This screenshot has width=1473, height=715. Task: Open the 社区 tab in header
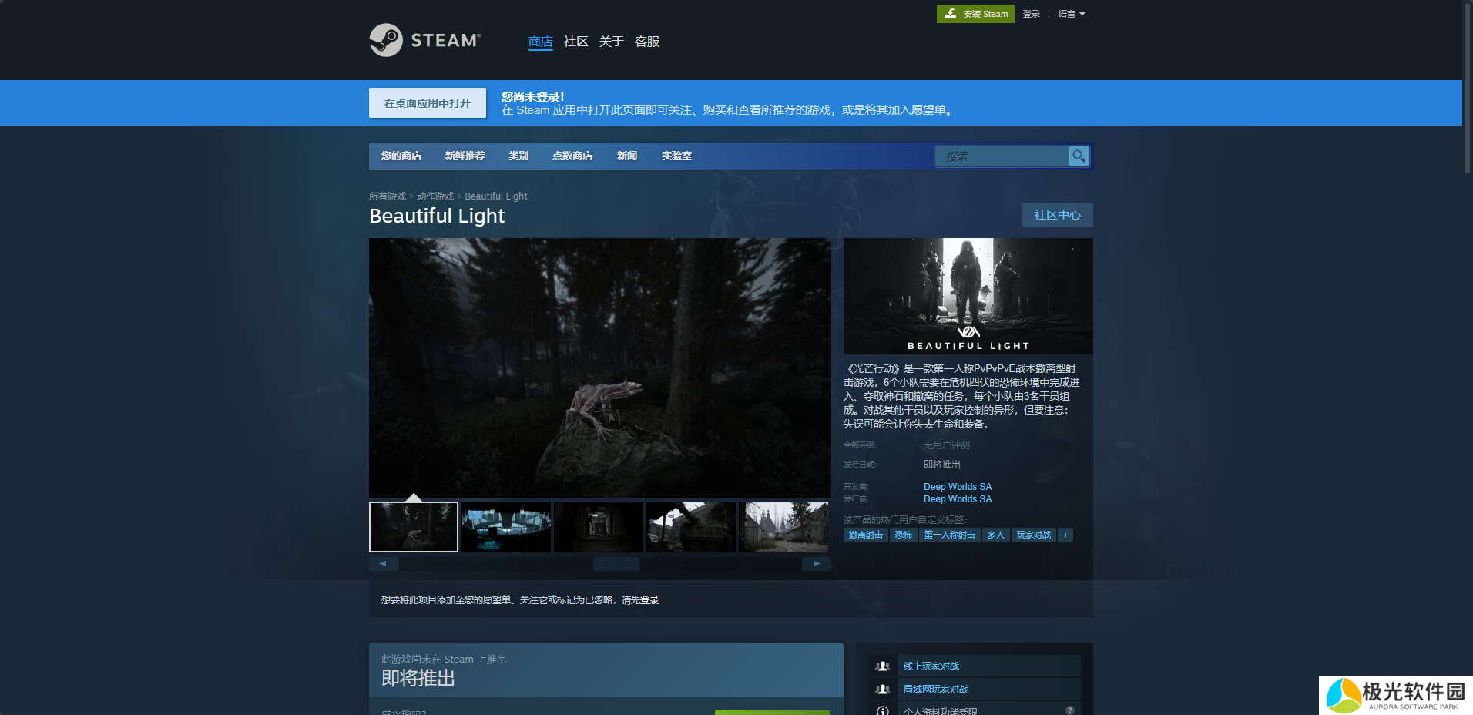pos(575,42)
